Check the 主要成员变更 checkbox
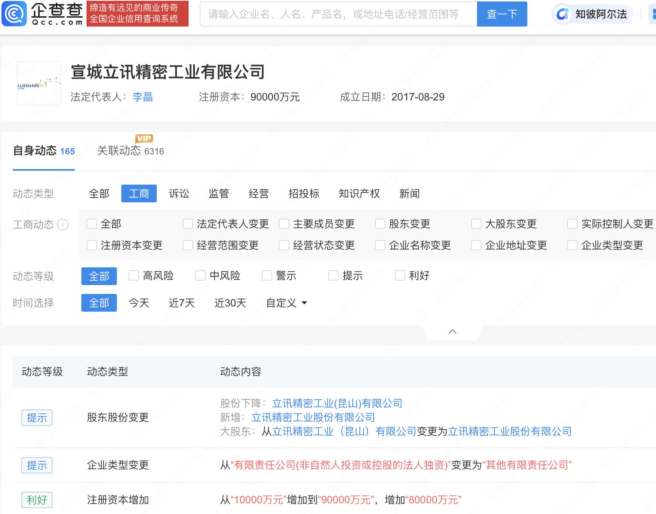This screenshot has width=656, height=514. (284, 224)
